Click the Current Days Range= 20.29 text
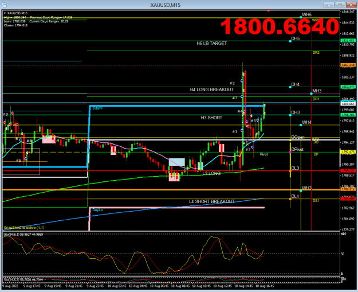Image resolution: width=358 pixels, height=292 pixels. tap(49, 21)
